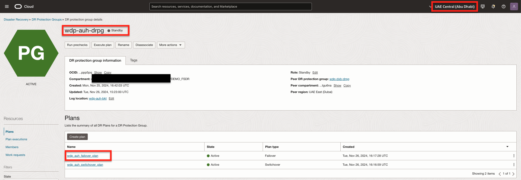The width and height of the screenshot is (521, 180).
Task: Open the Cloud Shell developer tools icon
Action: coord(483,6)
